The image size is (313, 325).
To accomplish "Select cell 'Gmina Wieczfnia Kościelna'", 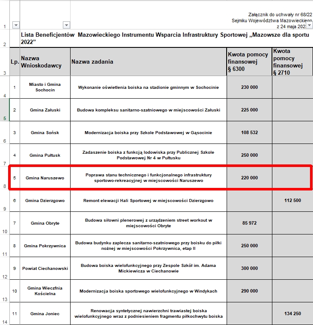I will coord(45,291).
